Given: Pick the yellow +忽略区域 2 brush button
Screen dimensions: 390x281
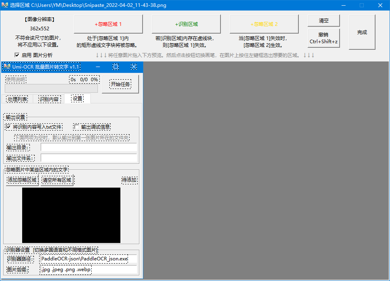Looking at the screenshot, I should pos(264,24).
